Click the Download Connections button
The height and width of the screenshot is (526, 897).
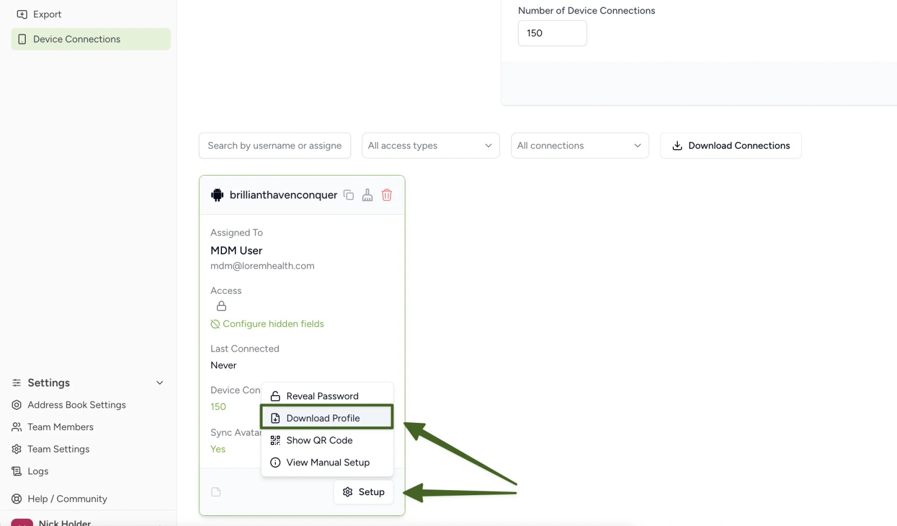[730, 146]
